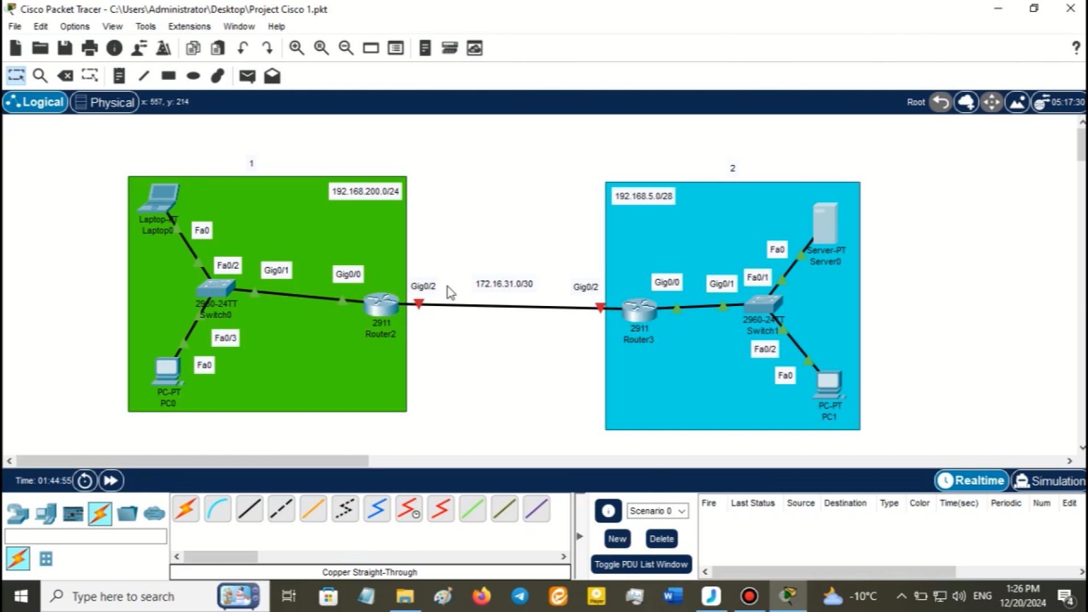Click the Back navigation button near Root

941,102
